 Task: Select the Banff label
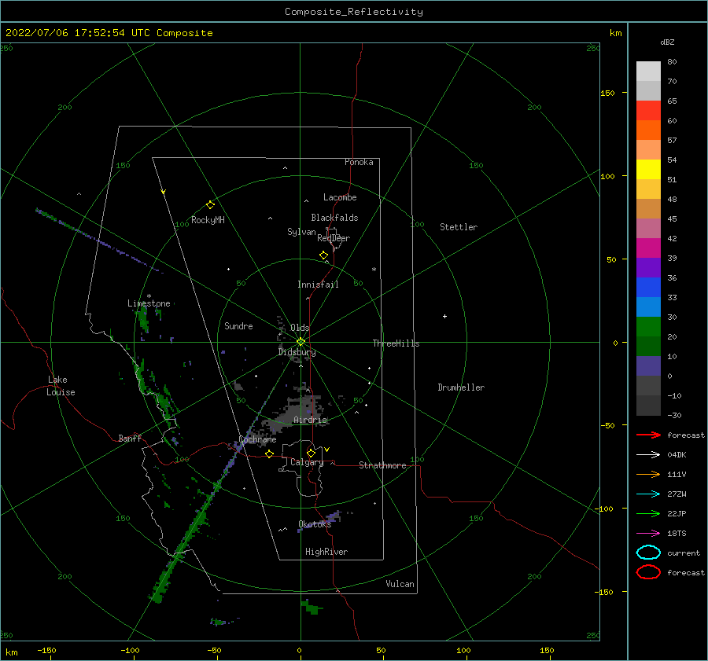(x=130, y=438)
